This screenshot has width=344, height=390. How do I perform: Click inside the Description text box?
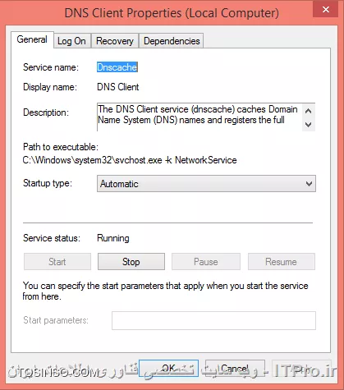200,117
